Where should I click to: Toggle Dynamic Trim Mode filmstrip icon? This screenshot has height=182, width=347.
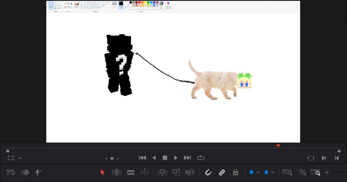click(131, 172)
